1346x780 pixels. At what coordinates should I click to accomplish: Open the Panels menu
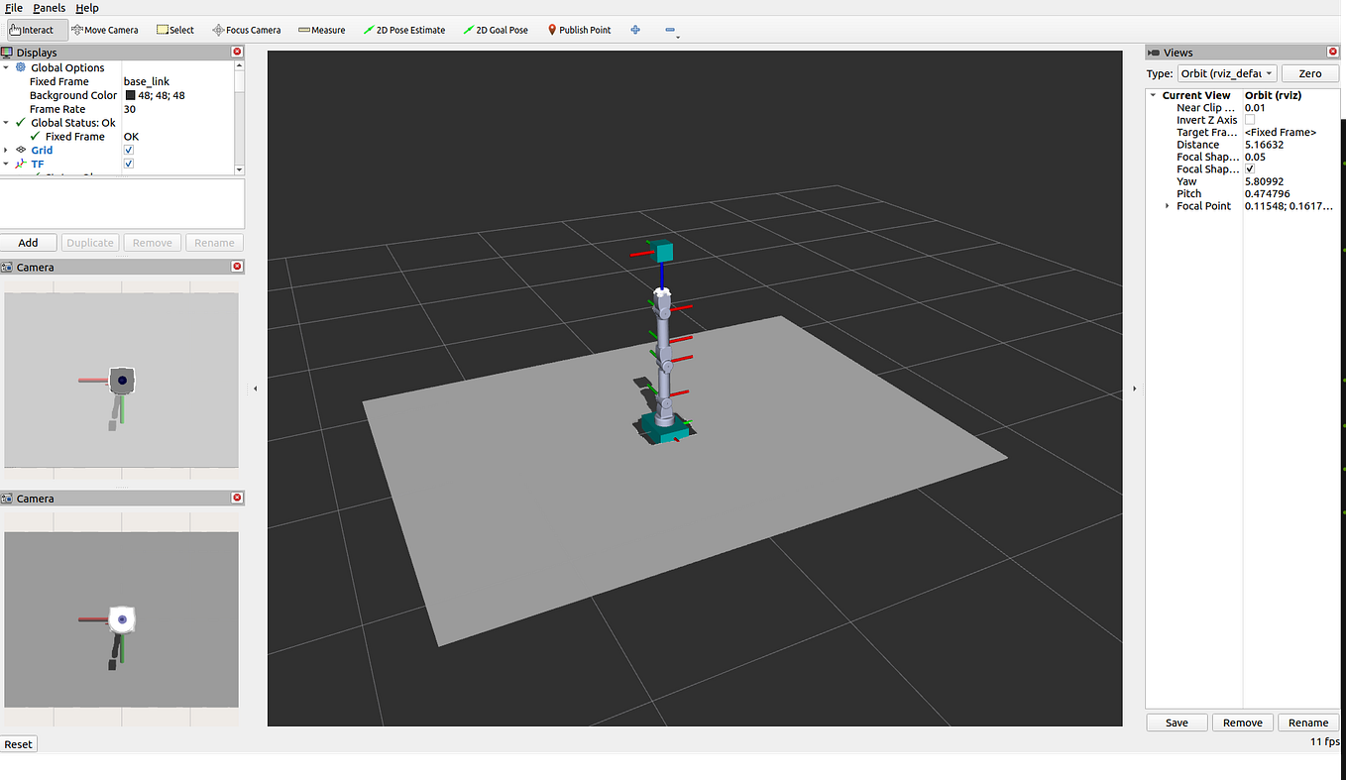[48, 7]
